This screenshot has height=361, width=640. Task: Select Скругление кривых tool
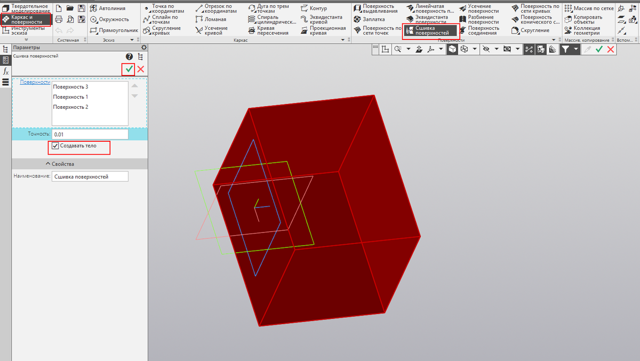[162, 30]
